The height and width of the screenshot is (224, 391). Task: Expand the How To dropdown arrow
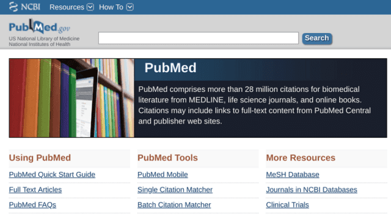point(130,7)
